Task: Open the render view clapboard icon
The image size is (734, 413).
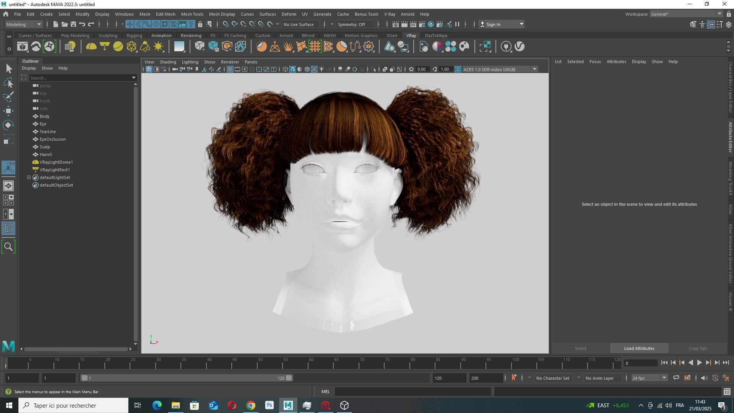Action: tap(395, 24)
